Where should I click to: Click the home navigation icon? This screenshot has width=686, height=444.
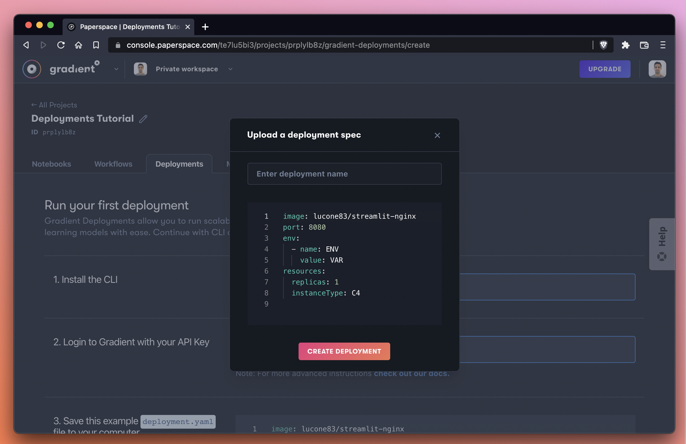coord(78,45)
